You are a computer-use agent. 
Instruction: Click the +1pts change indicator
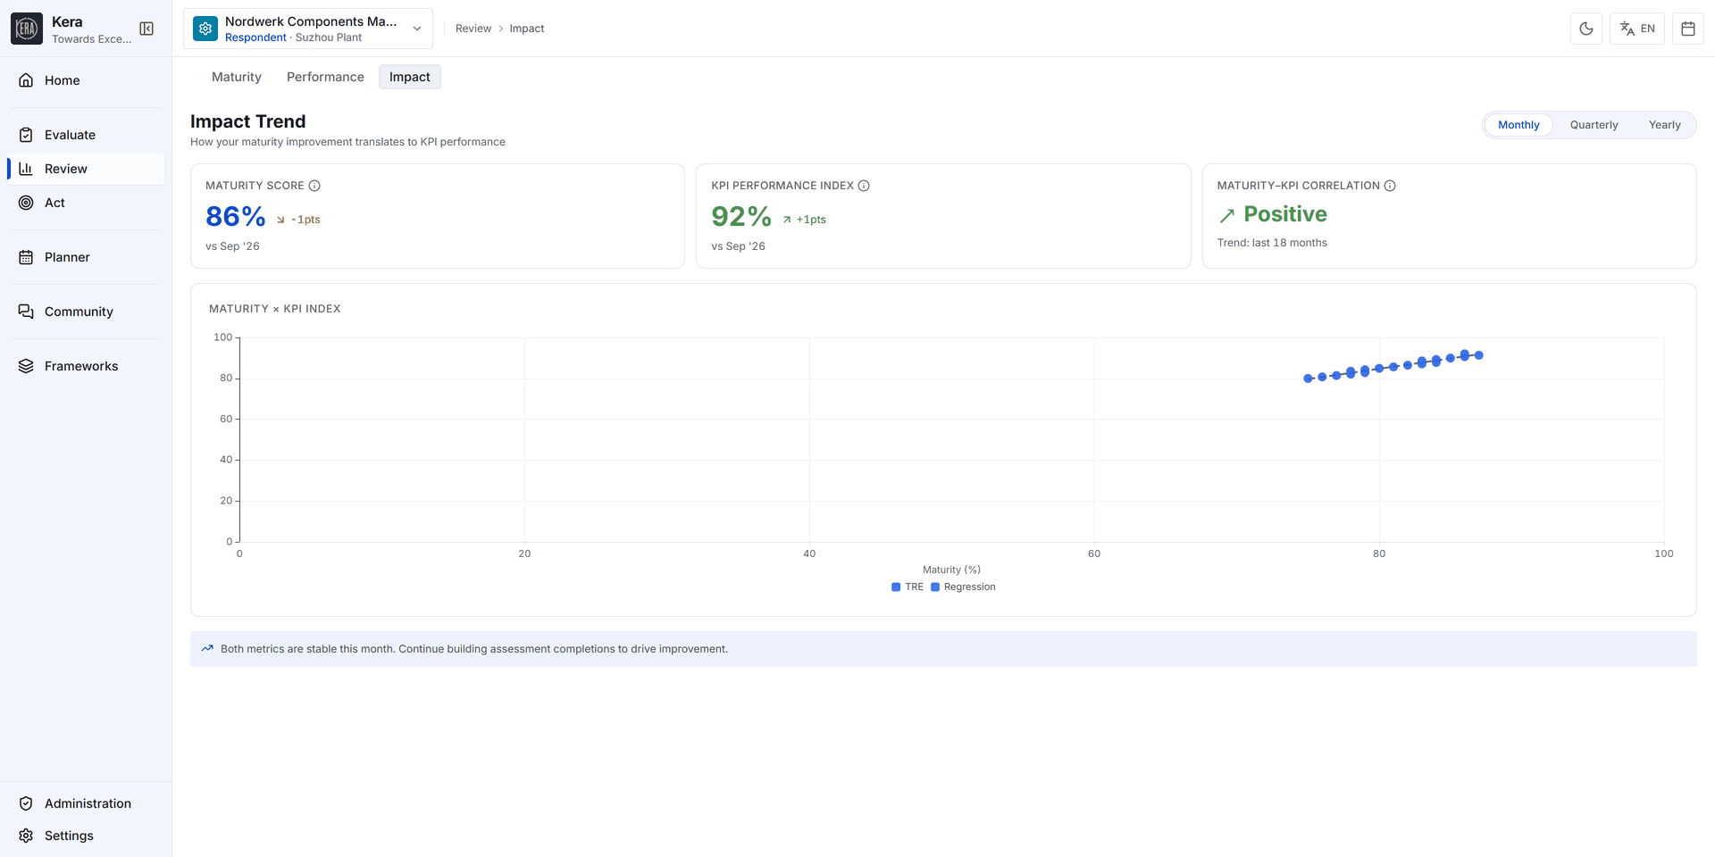(x=804, y=220)
